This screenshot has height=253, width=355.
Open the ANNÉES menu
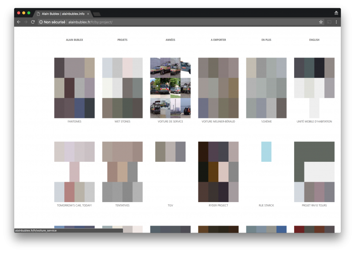pyautogui.click(x=170, y=40)
